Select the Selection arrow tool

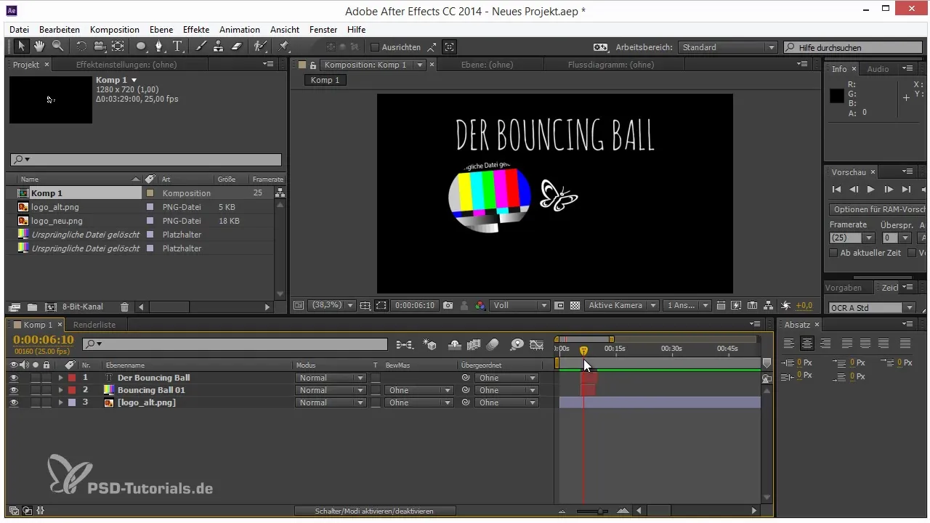[x=21, y=46]
